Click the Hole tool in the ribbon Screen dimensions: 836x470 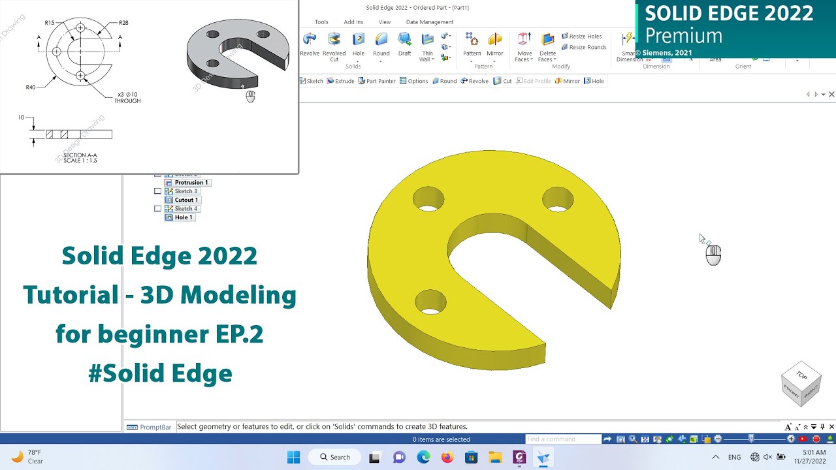coord(359,44)
